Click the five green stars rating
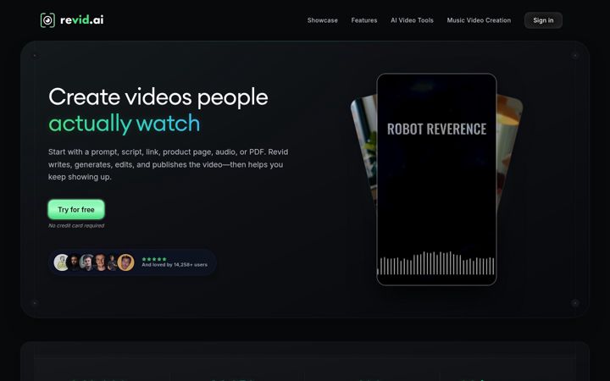 (154, 259)
